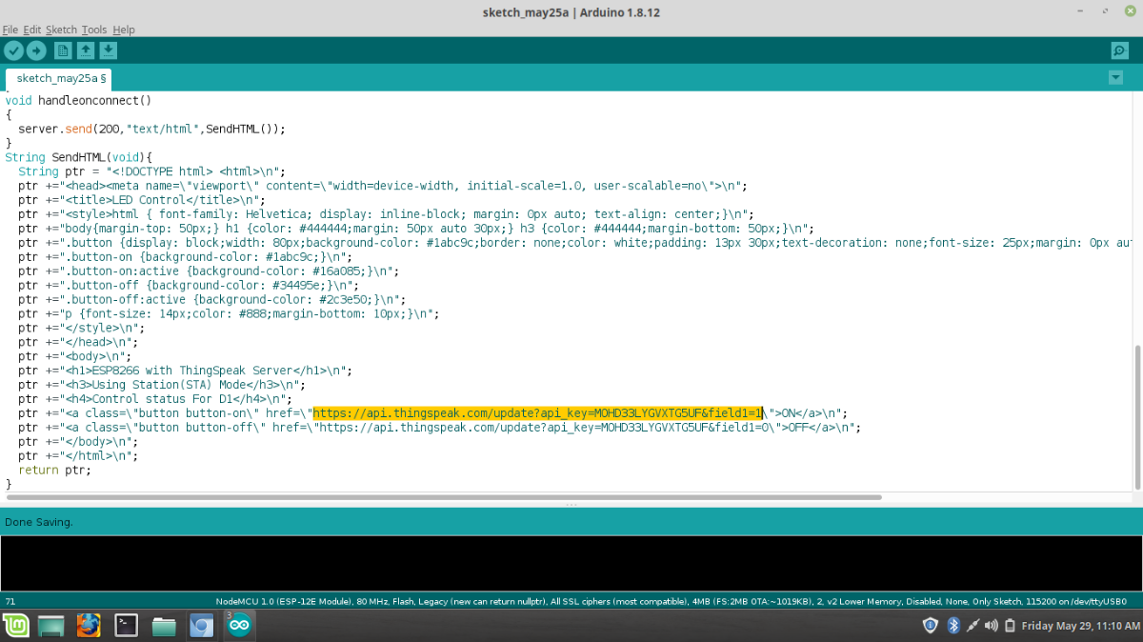Open the Linux Mint start menu
This screenshot has width=1143, height=642.
tap(15, 626)
